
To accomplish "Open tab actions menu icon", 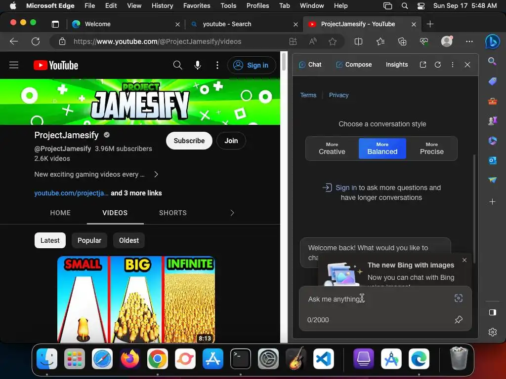I will (x=55, y=24).
